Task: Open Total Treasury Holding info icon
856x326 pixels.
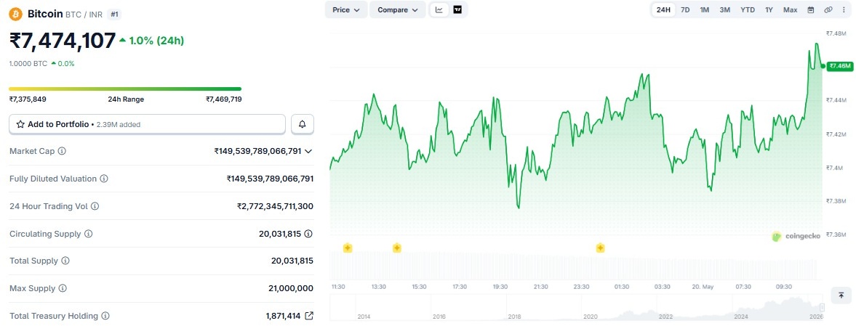Action: point(105,316)
